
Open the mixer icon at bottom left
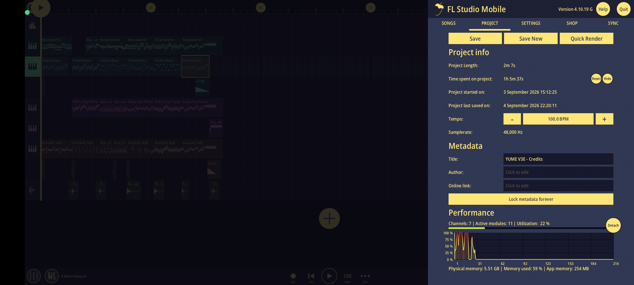click(34, 276)
